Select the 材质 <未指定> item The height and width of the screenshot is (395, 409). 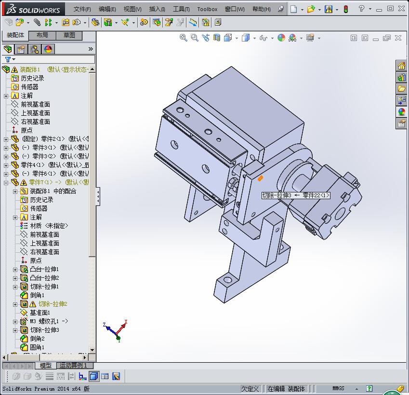point(49,226)
